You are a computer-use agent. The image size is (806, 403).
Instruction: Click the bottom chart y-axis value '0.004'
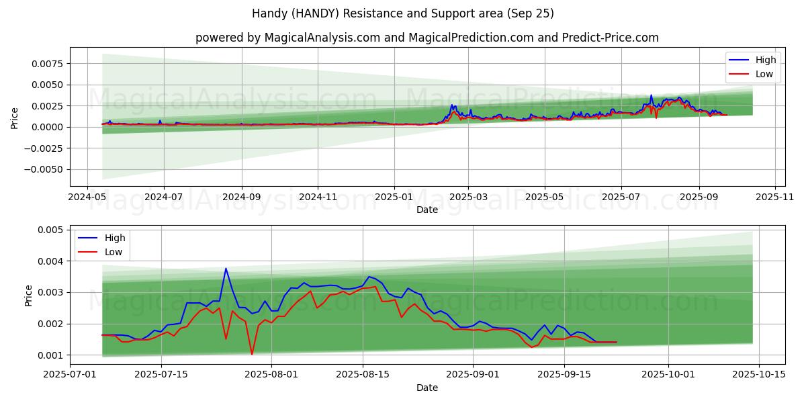pos(50,261)
